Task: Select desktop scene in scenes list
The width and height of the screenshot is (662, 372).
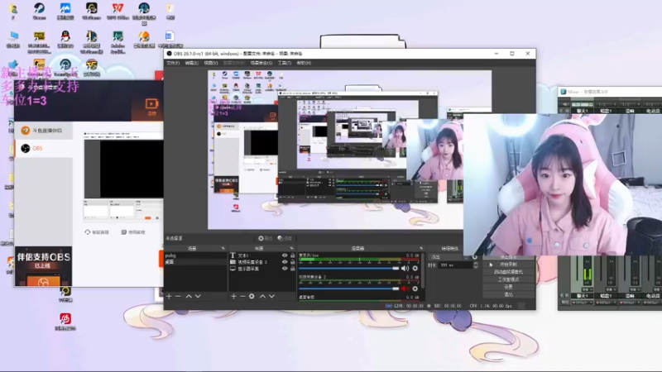Action: tap(195, 262)
